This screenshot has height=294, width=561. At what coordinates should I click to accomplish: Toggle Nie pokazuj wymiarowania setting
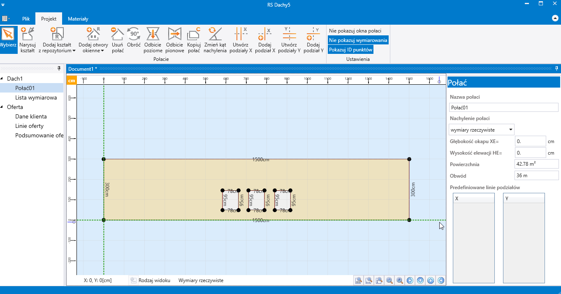[x=358, y=40]
